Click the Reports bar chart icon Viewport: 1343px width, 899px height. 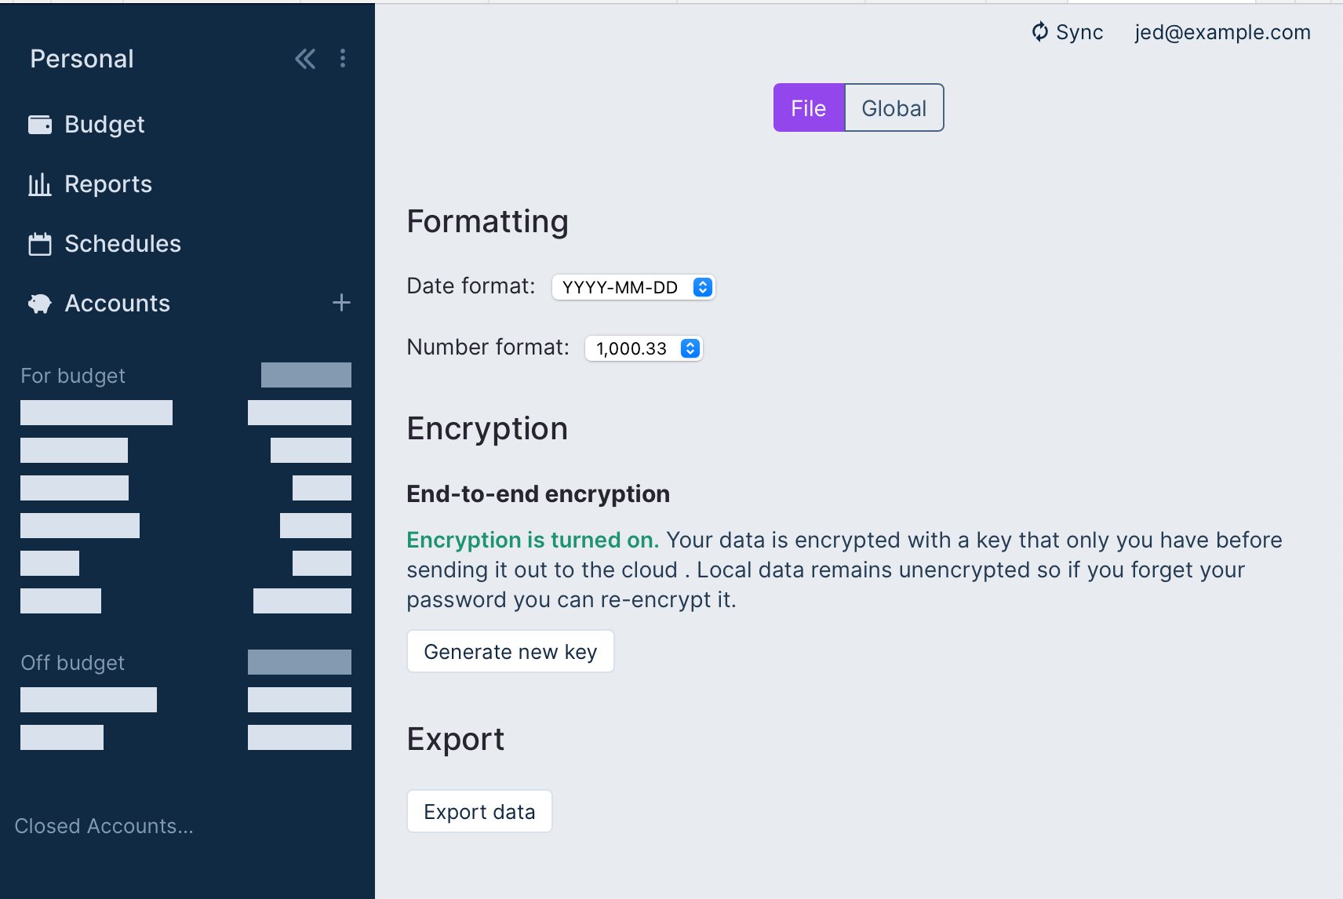(40, 184)
